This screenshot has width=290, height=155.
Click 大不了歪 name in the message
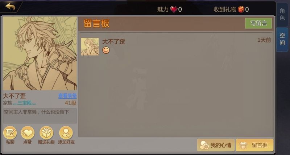coord(113,41)
